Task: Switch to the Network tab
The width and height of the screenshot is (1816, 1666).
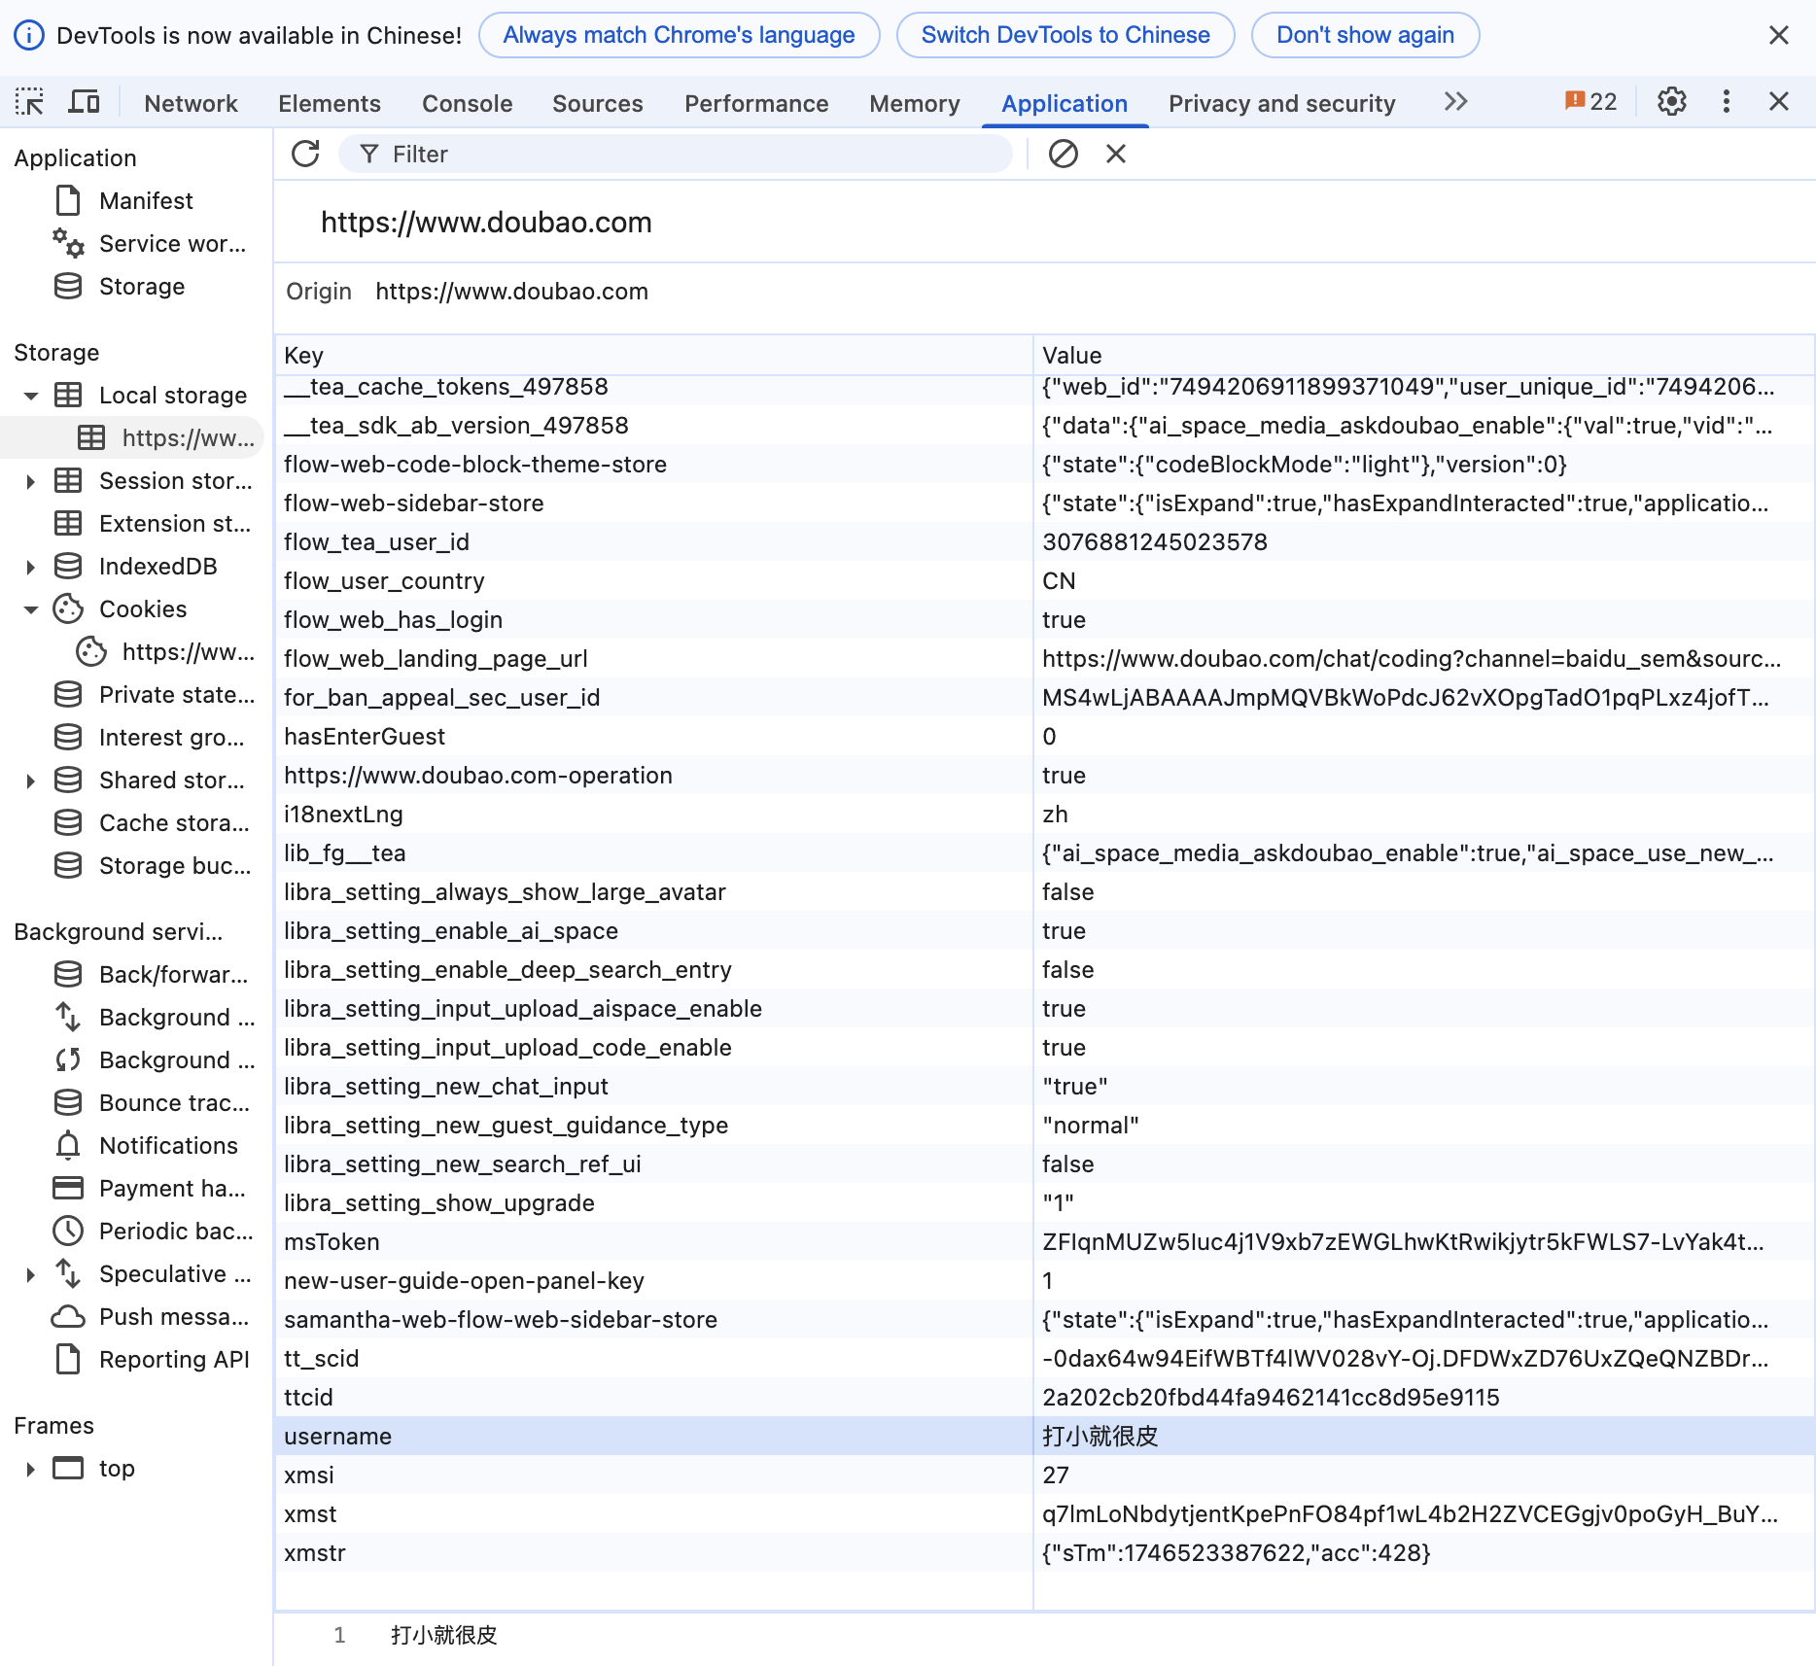Action: point(191,103)
